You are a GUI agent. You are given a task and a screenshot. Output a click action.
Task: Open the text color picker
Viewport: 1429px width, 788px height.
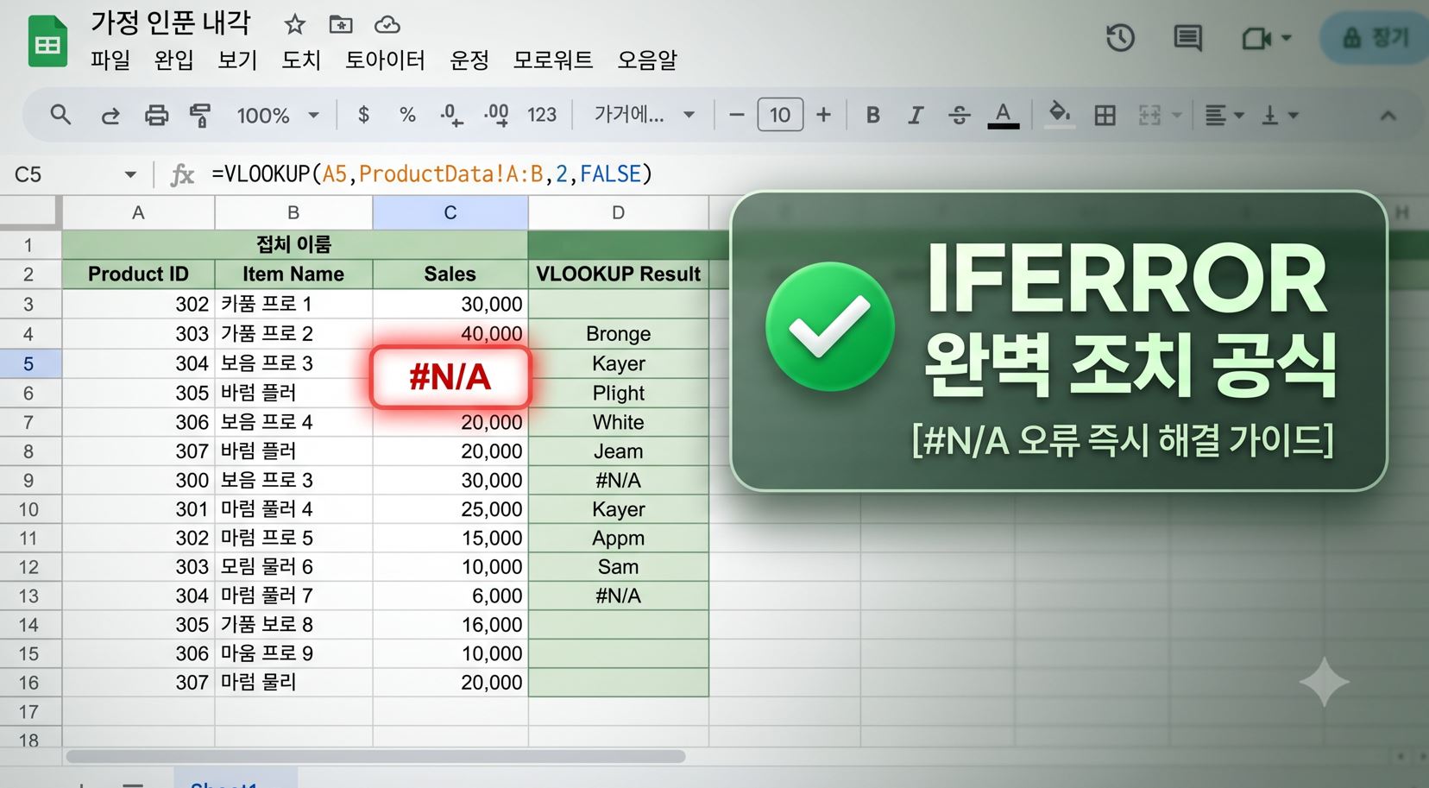[x=1003, y=115]
